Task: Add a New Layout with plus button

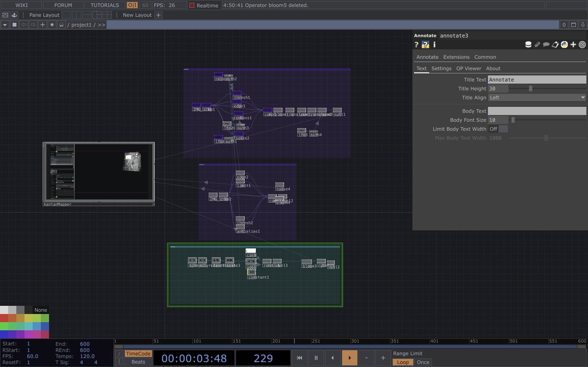Action: coord(158,15)
